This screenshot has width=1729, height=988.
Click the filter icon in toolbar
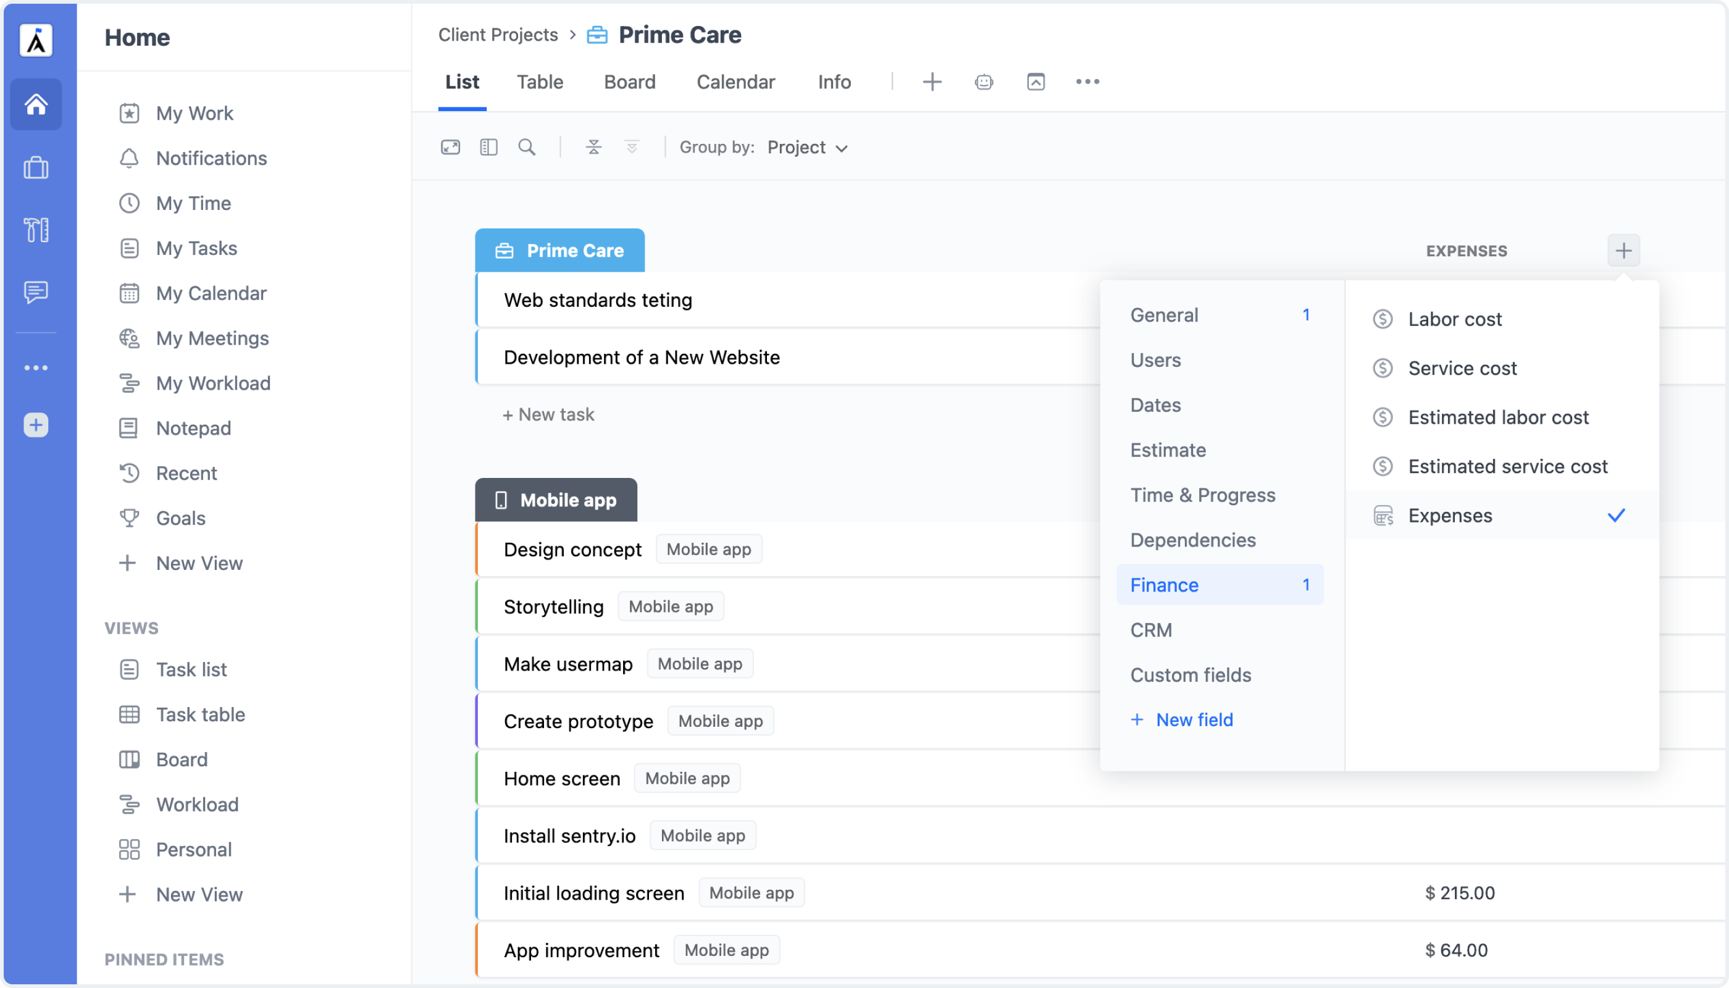coord(632,147)
